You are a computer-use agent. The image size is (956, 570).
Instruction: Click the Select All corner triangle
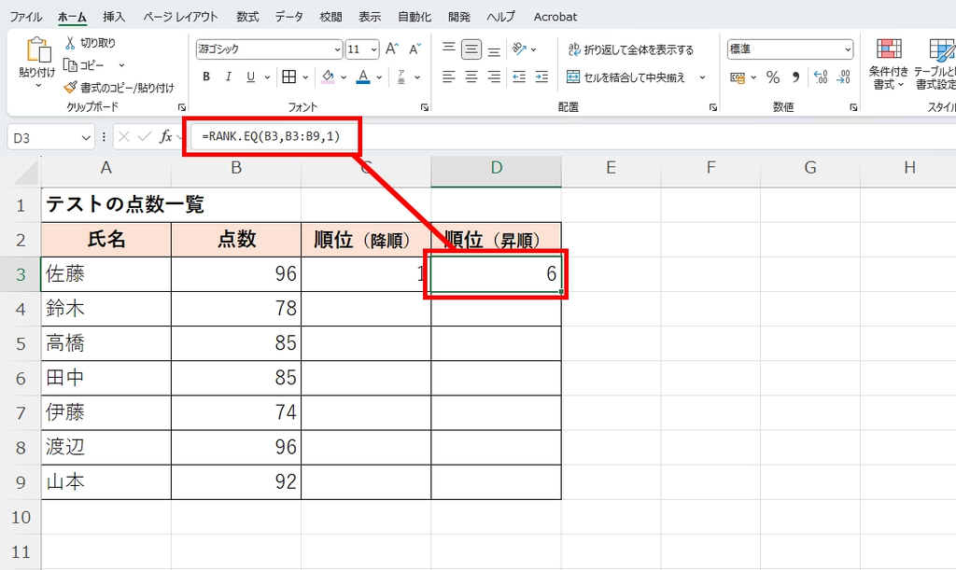(x=27, y=174)
